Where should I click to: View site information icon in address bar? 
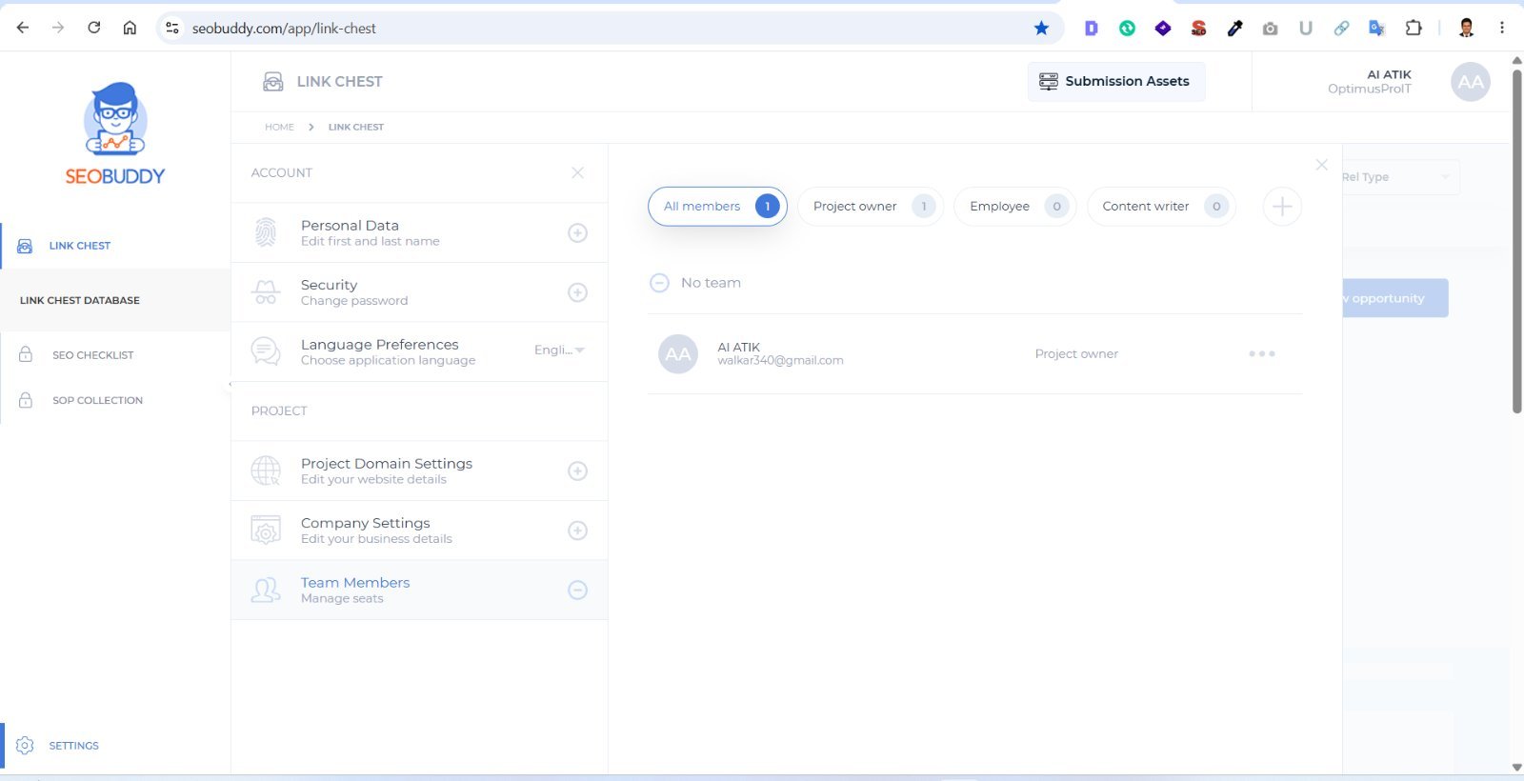172,28
